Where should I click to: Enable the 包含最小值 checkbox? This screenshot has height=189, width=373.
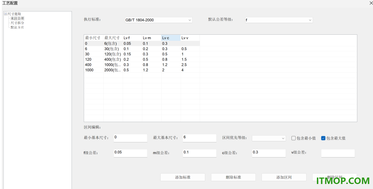click(294, 138)
